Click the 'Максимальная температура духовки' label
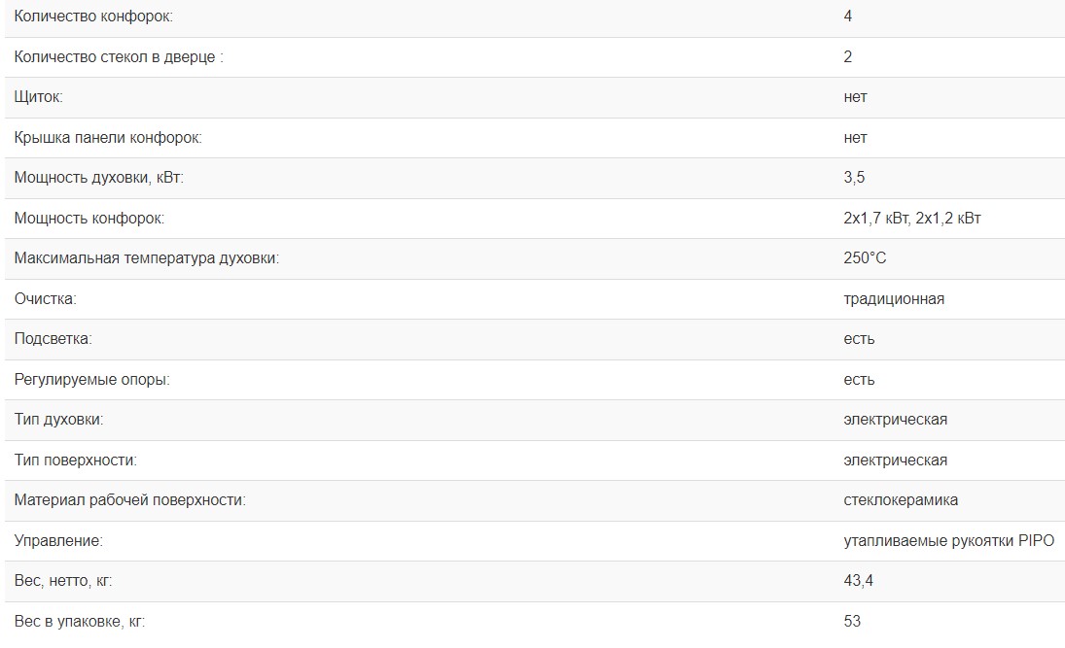Screen dimensions: 1065x648 pos(146,258)
